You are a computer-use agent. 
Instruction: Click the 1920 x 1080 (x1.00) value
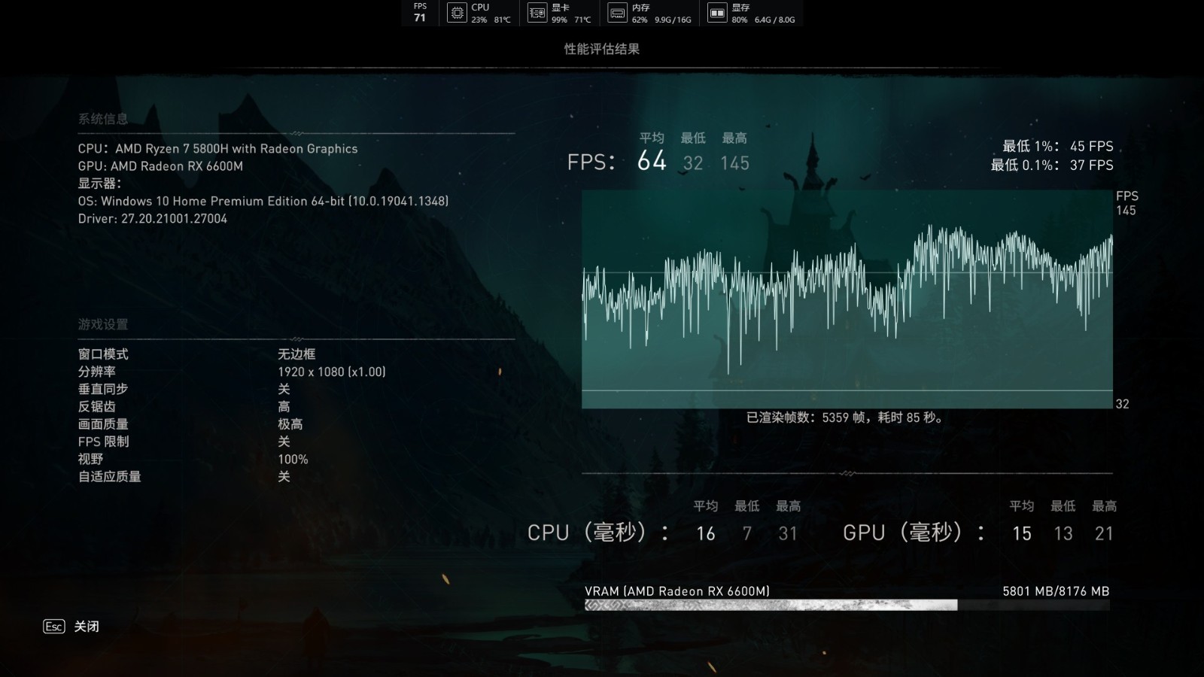coord(332,372)
